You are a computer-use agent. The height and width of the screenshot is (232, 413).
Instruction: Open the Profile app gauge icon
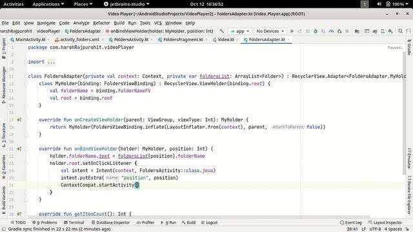click(x=331, y=31)
